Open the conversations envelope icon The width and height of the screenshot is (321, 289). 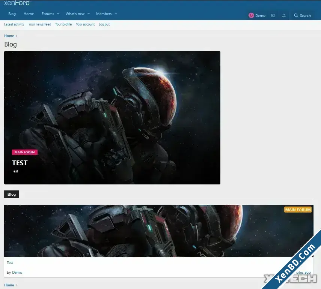pos(273,15)
